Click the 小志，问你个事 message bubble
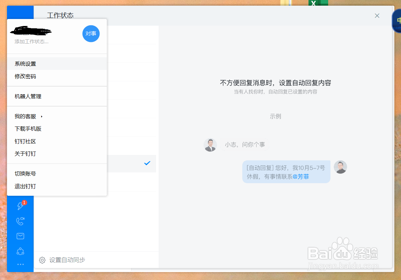401x280 pixels. pos(245,145)
